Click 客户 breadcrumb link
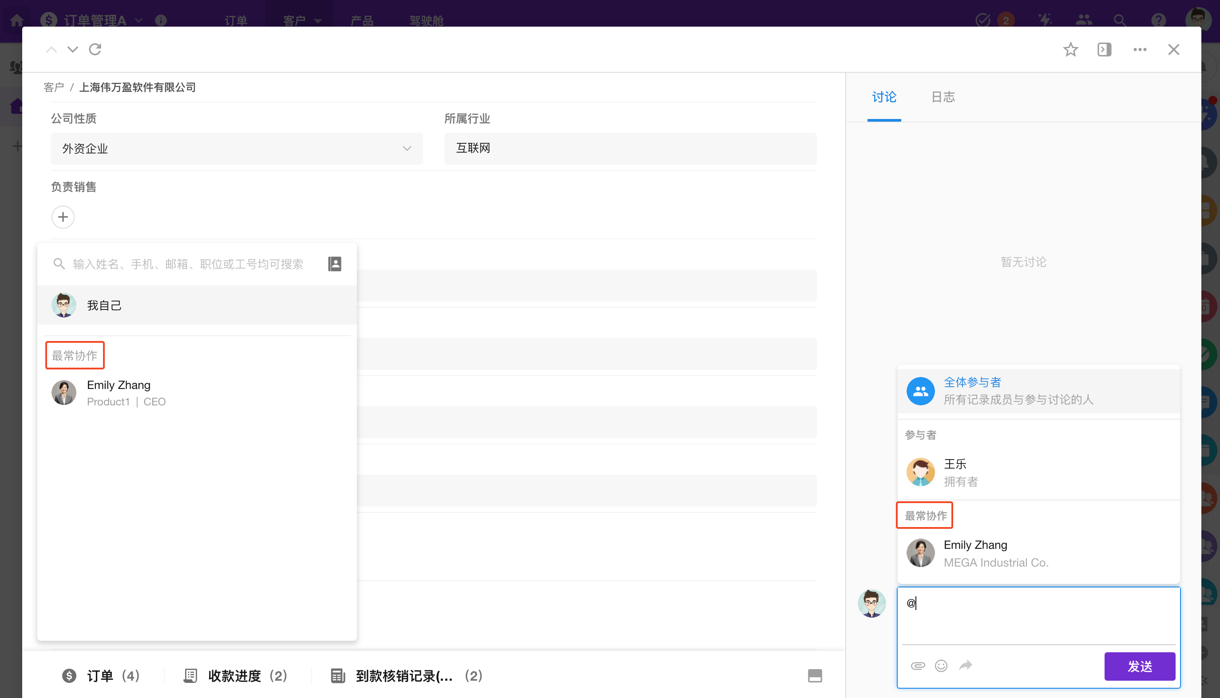1220x698 pixels. pyautogui.click(x=54, y=87)
